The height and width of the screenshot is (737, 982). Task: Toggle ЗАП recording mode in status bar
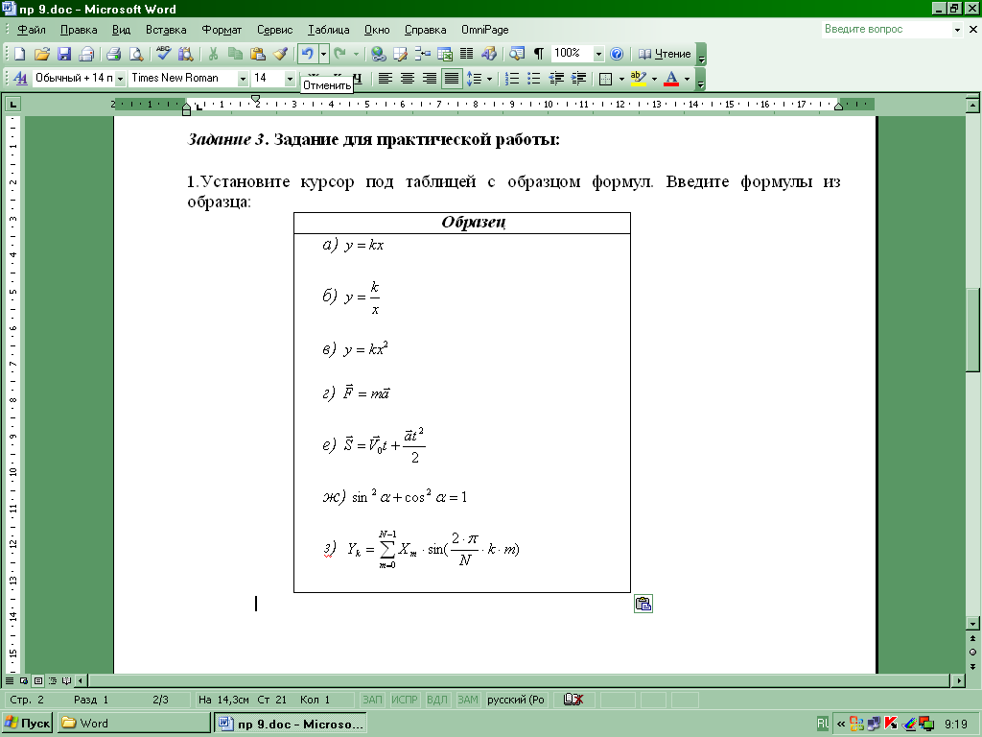(372, 700)
